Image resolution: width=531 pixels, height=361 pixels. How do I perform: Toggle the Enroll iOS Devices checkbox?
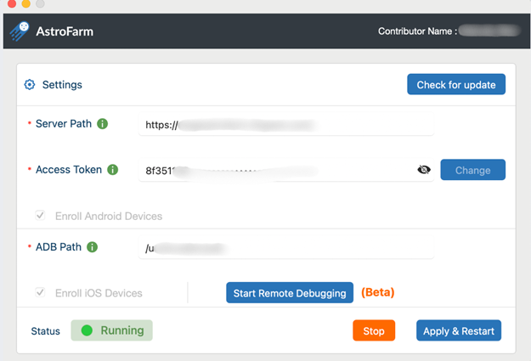40,293
